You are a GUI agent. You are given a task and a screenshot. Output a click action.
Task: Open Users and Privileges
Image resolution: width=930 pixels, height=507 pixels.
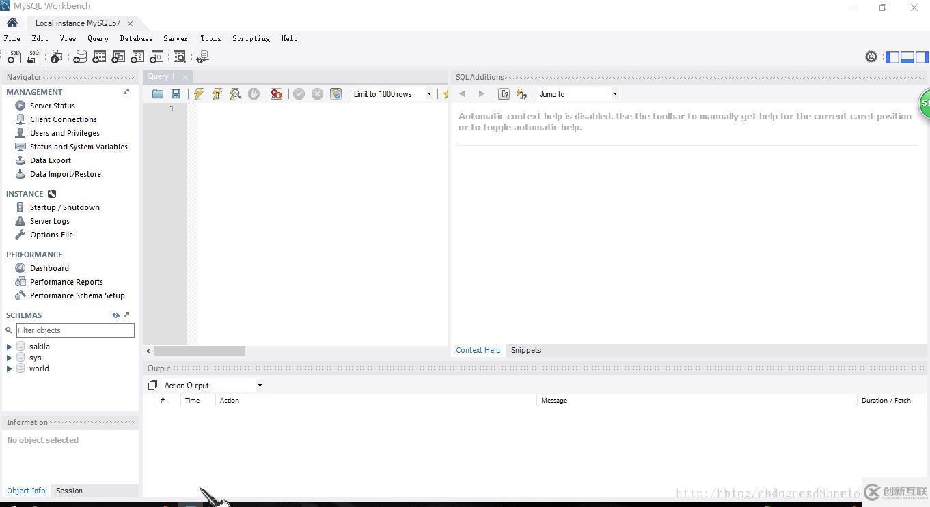click(x=65, y=133)
